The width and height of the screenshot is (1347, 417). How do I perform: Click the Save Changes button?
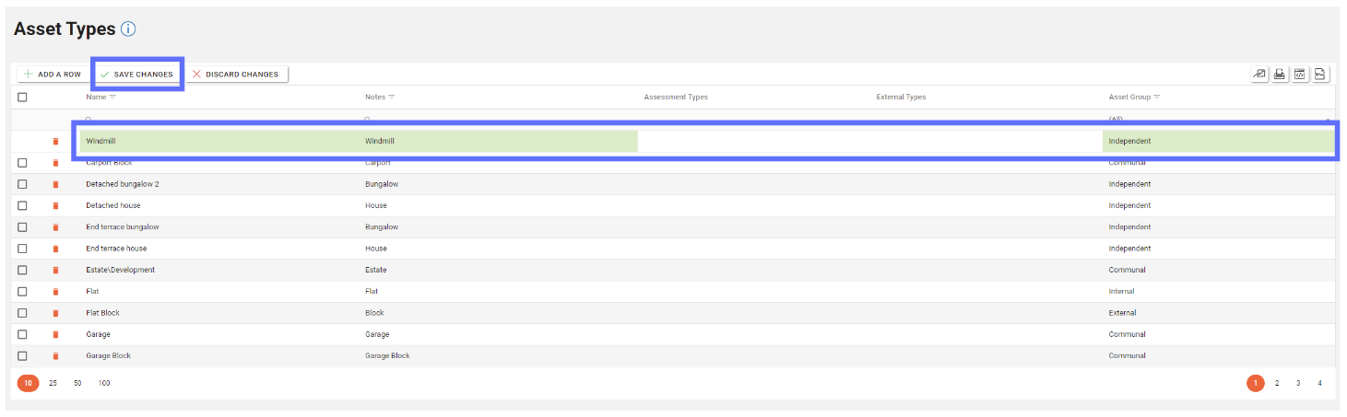point(136,75)
